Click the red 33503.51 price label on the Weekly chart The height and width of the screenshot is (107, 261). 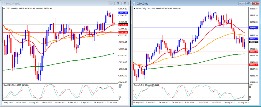(123, 33)
